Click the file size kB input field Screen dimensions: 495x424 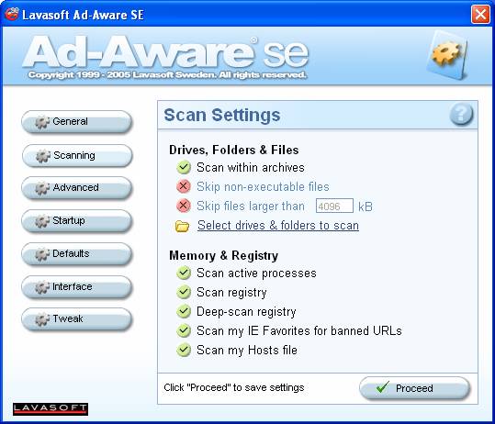pos(334,206)
